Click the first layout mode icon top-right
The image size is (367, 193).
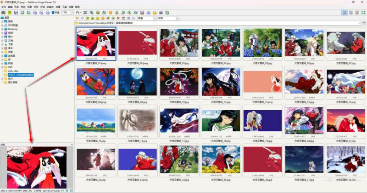345,13
